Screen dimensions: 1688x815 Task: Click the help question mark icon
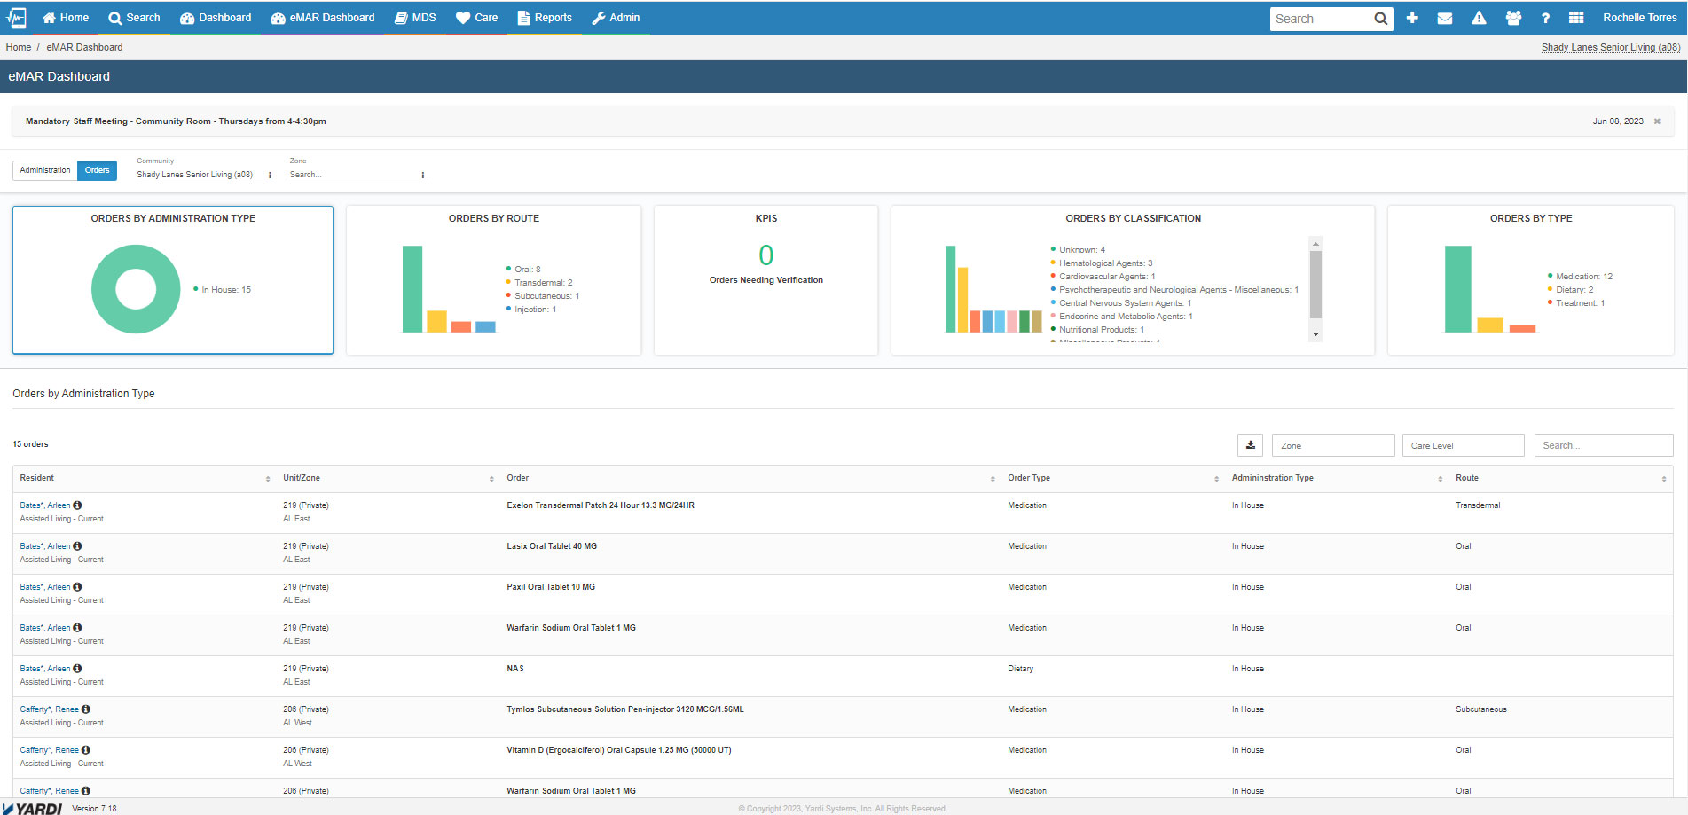click(x=1544, y=17)
